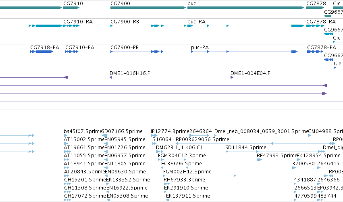This screenshot has height=202, width=343.
Task: Select the CG7900-PB protein label
Action: (x=125, y=48)
